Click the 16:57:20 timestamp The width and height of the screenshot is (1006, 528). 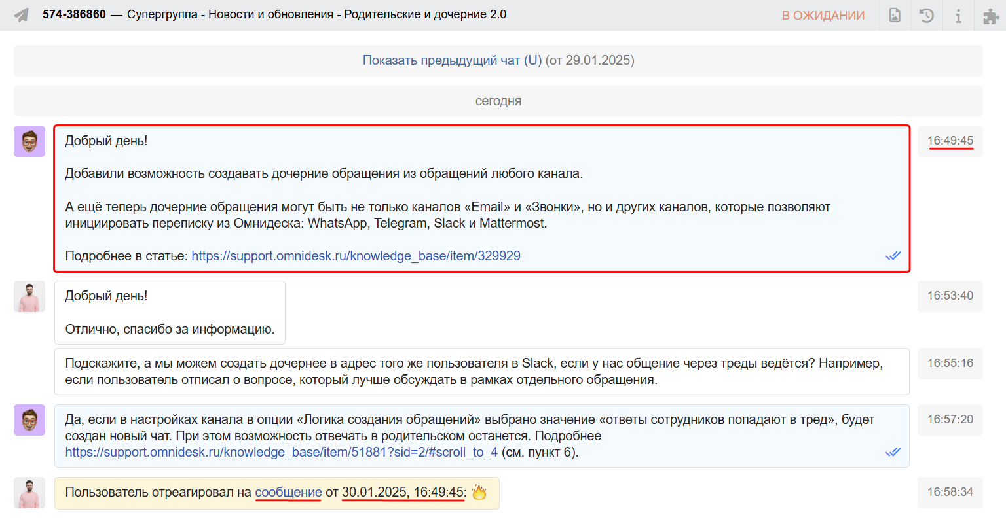click(950, 419)
